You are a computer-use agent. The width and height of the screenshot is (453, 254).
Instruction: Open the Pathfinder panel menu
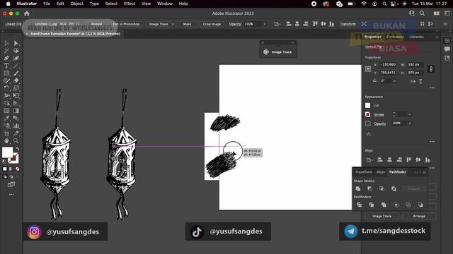tap(425, 172)
